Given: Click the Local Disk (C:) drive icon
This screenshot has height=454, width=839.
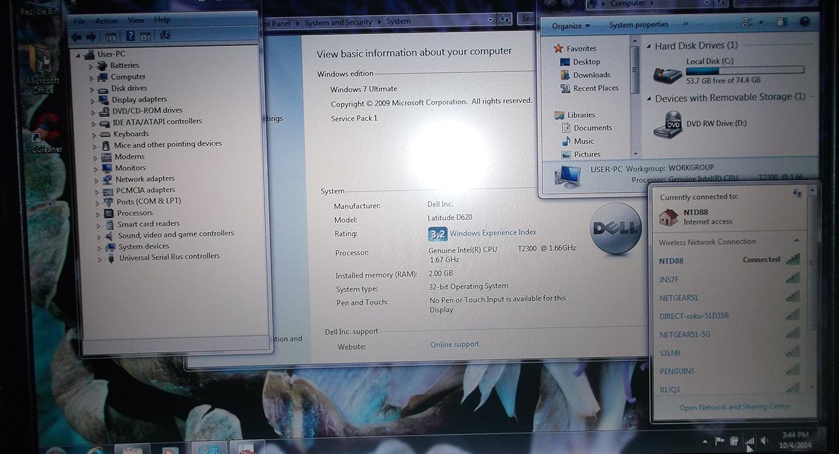Looking at the screenshot, I should [x=668, y=73].
